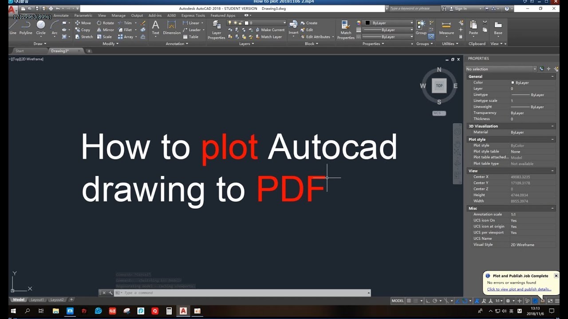Image resolution: width=568 pixels, height=319 pixels.
Task: Open the ByLayer object color dropdown
Action: click(x=389, y=23)
